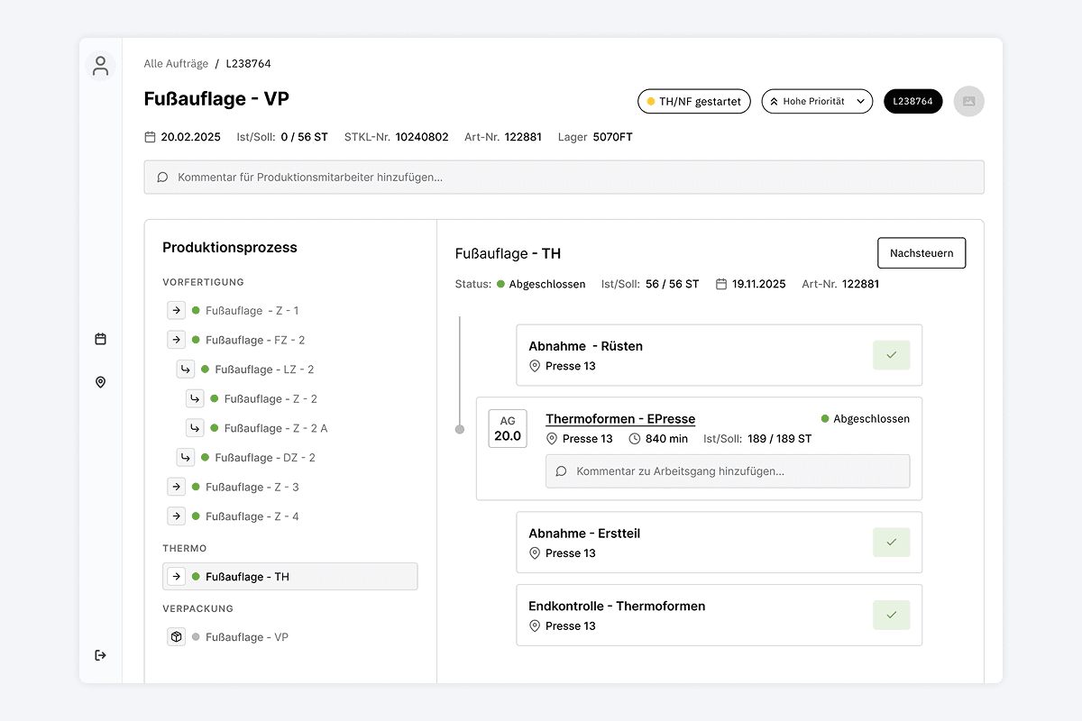This screenshot has height=721, width=1082.
Task: Click the timeline marker dot beside AG 20.0
Action: [460, 429]
